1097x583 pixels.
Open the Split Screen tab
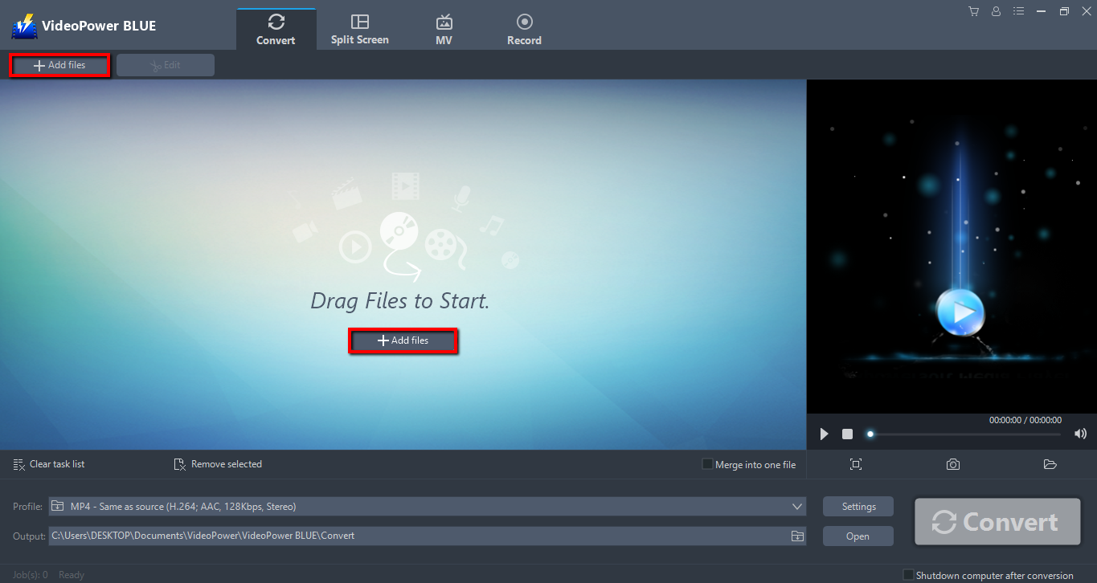click(x=359, y=26)
